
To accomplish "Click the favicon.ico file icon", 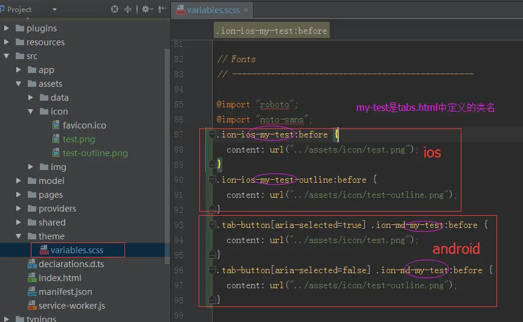I will click(56, 125).
